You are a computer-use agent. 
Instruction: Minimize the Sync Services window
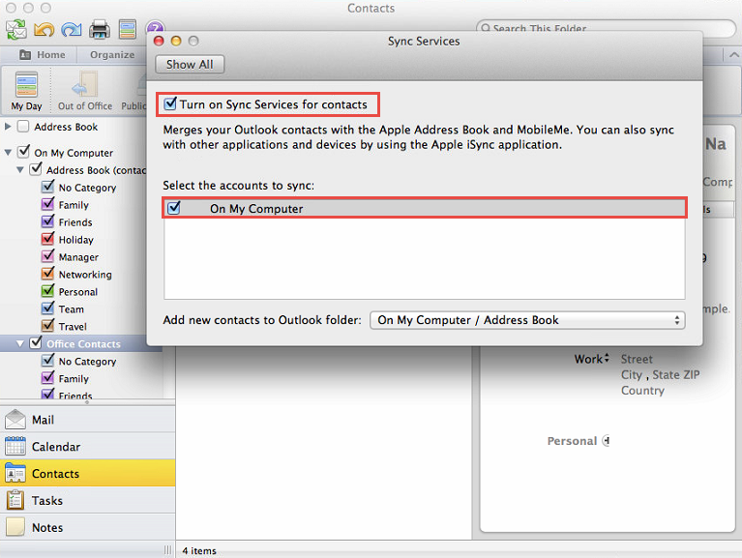click(x=176, y=42)
